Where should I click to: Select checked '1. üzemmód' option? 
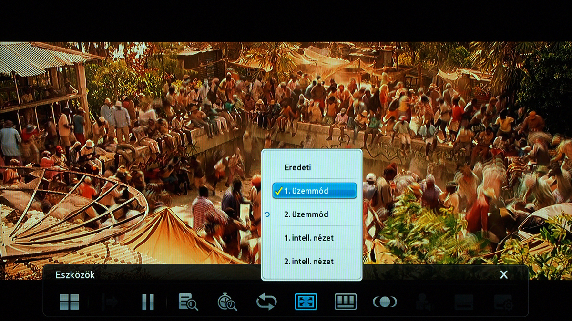[315, 191]
